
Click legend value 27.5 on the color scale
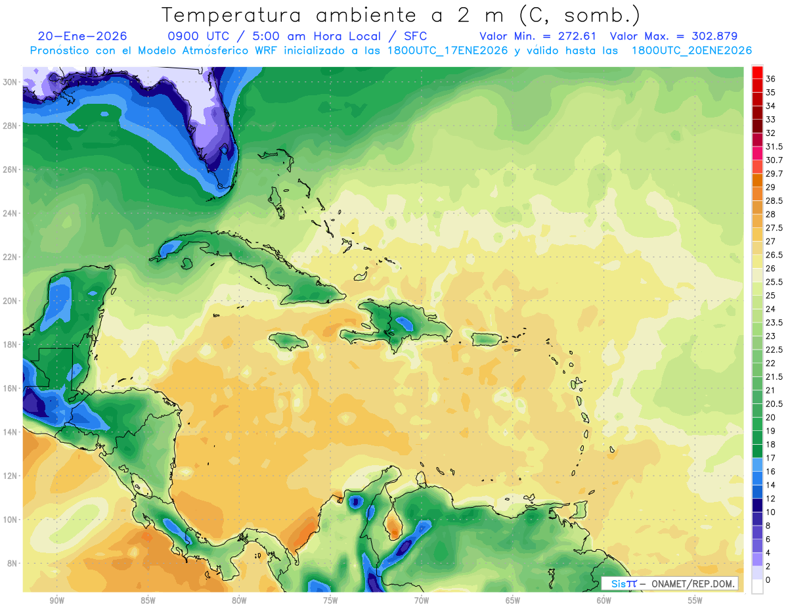(774, 228)
